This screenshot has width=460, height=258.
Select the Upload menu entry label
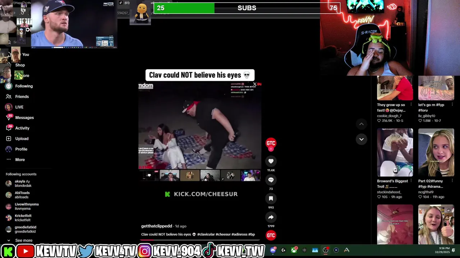coord(22,139)
